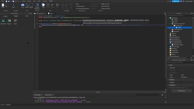Toggle script view expand icon above editor
The height and width of the screenshot is (109, 194).
[165, 13]
